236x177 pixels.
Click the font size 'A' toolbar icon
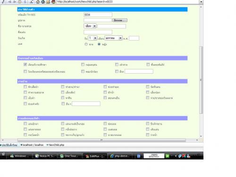31,2
